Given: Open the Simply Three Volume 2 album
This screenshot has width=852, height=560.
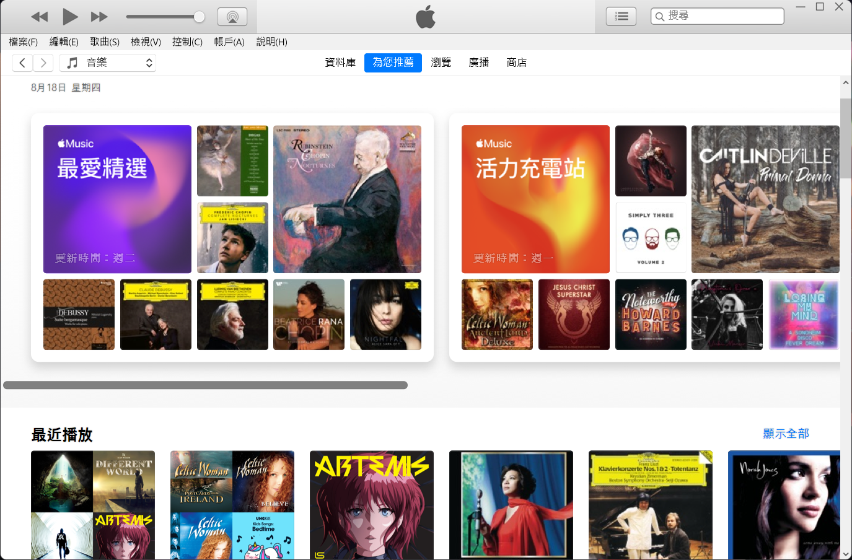Looking at the screenshot, I should [651, 238].
